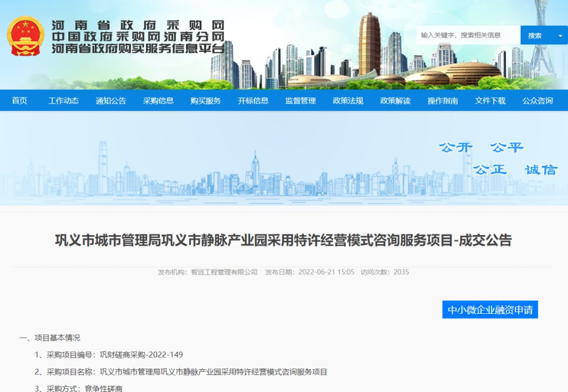
Task: Click the line 3、采购方式：竞争性磋商
Action: 79,388
